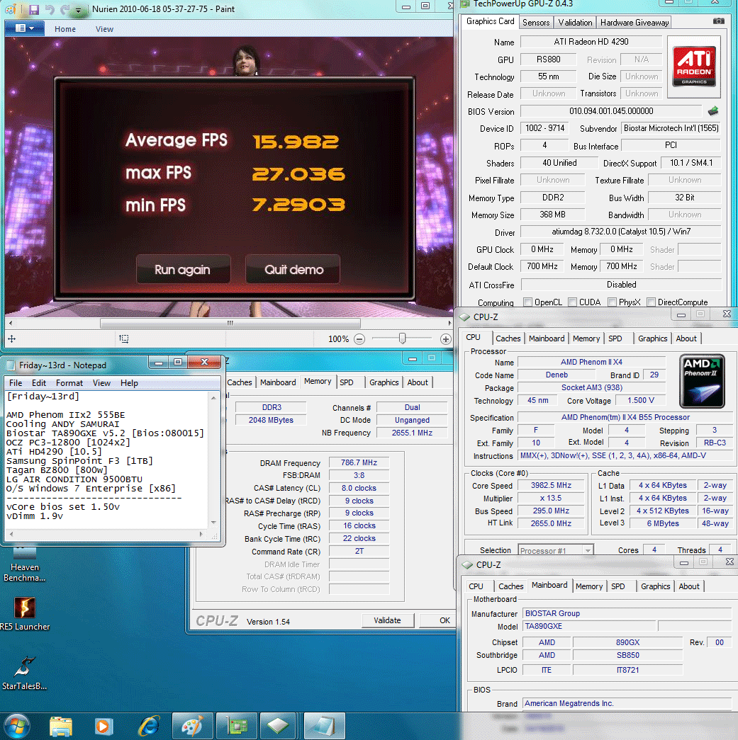Open Help menu in Notepad
This screenshot has height=740, width=738.
click(x=129, y=383)
